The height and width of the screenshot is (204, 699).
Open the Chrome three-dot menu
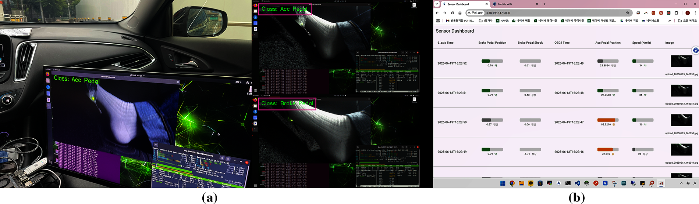(695, 13)
